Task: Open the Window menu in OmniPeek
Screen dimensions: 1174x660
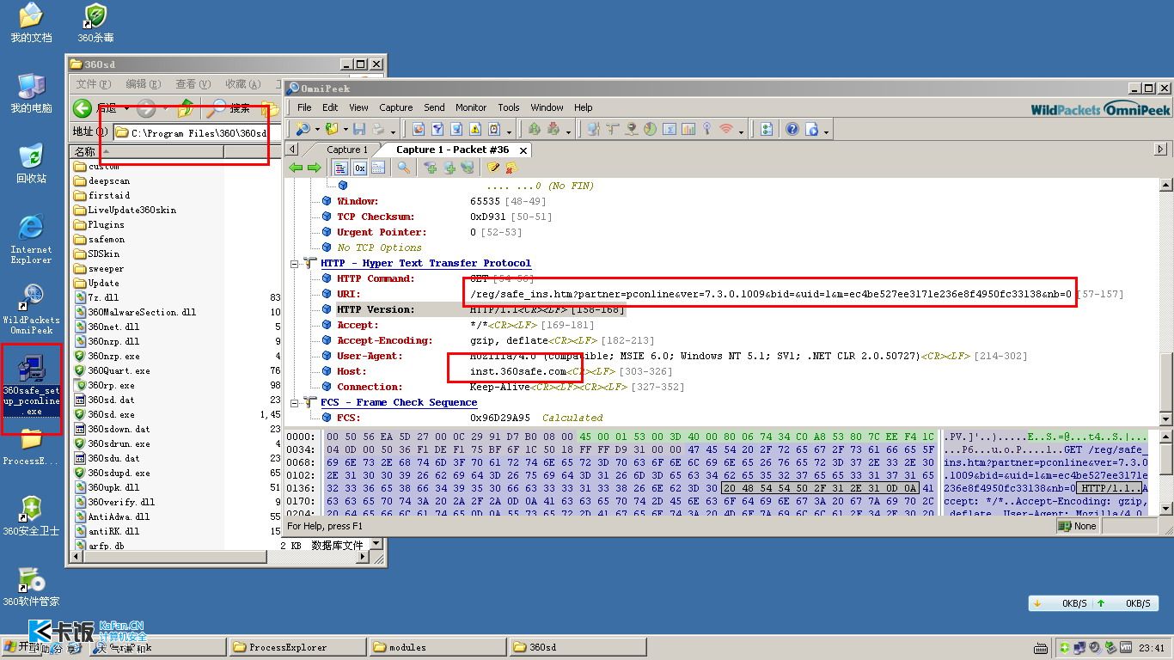Action: pos(547,107)
